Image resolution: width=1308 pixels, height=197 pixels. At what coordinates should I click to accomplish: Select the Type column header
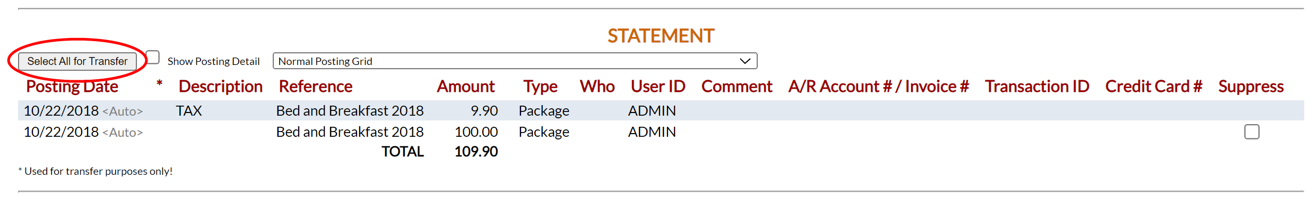coord(540,87)
